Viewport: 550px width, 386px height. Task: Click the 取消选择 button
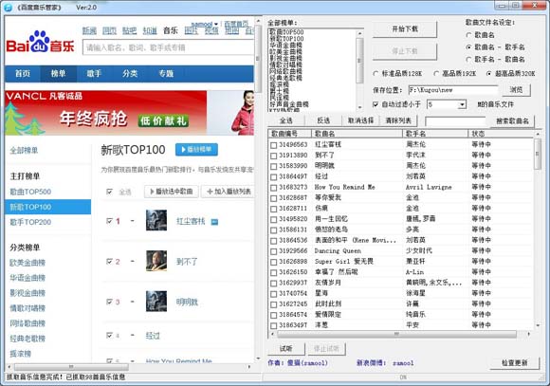tap(360, 120)
